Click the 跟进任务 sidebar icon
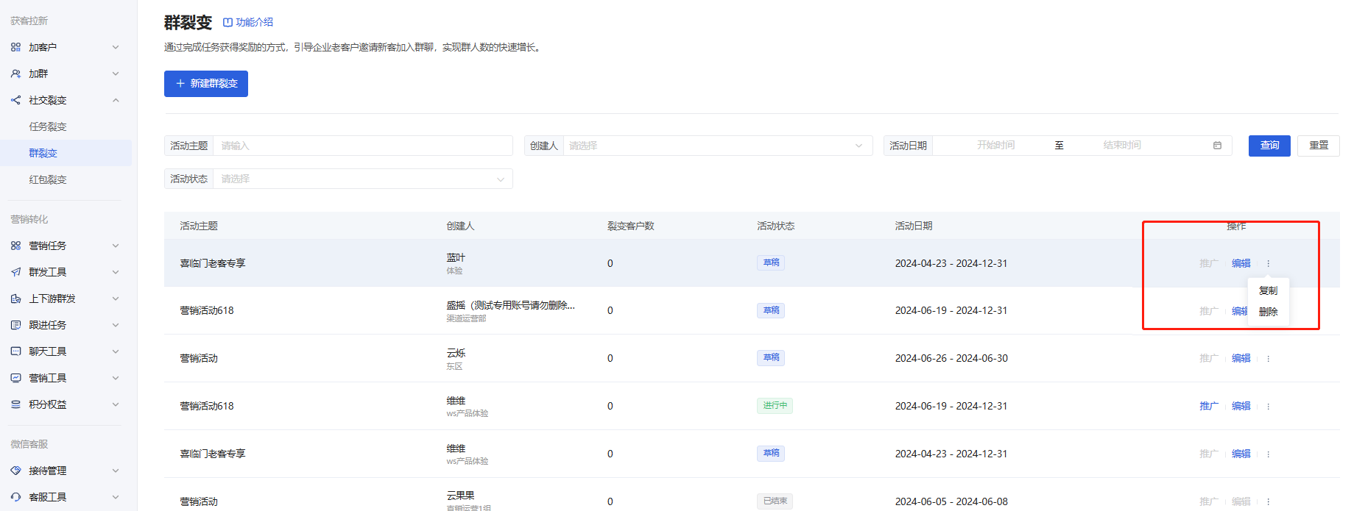1354x511 pixels. (15, 325)
